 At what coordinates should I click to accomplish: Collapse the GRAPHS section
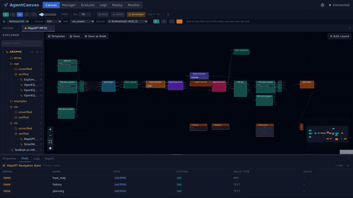point(3,52)
